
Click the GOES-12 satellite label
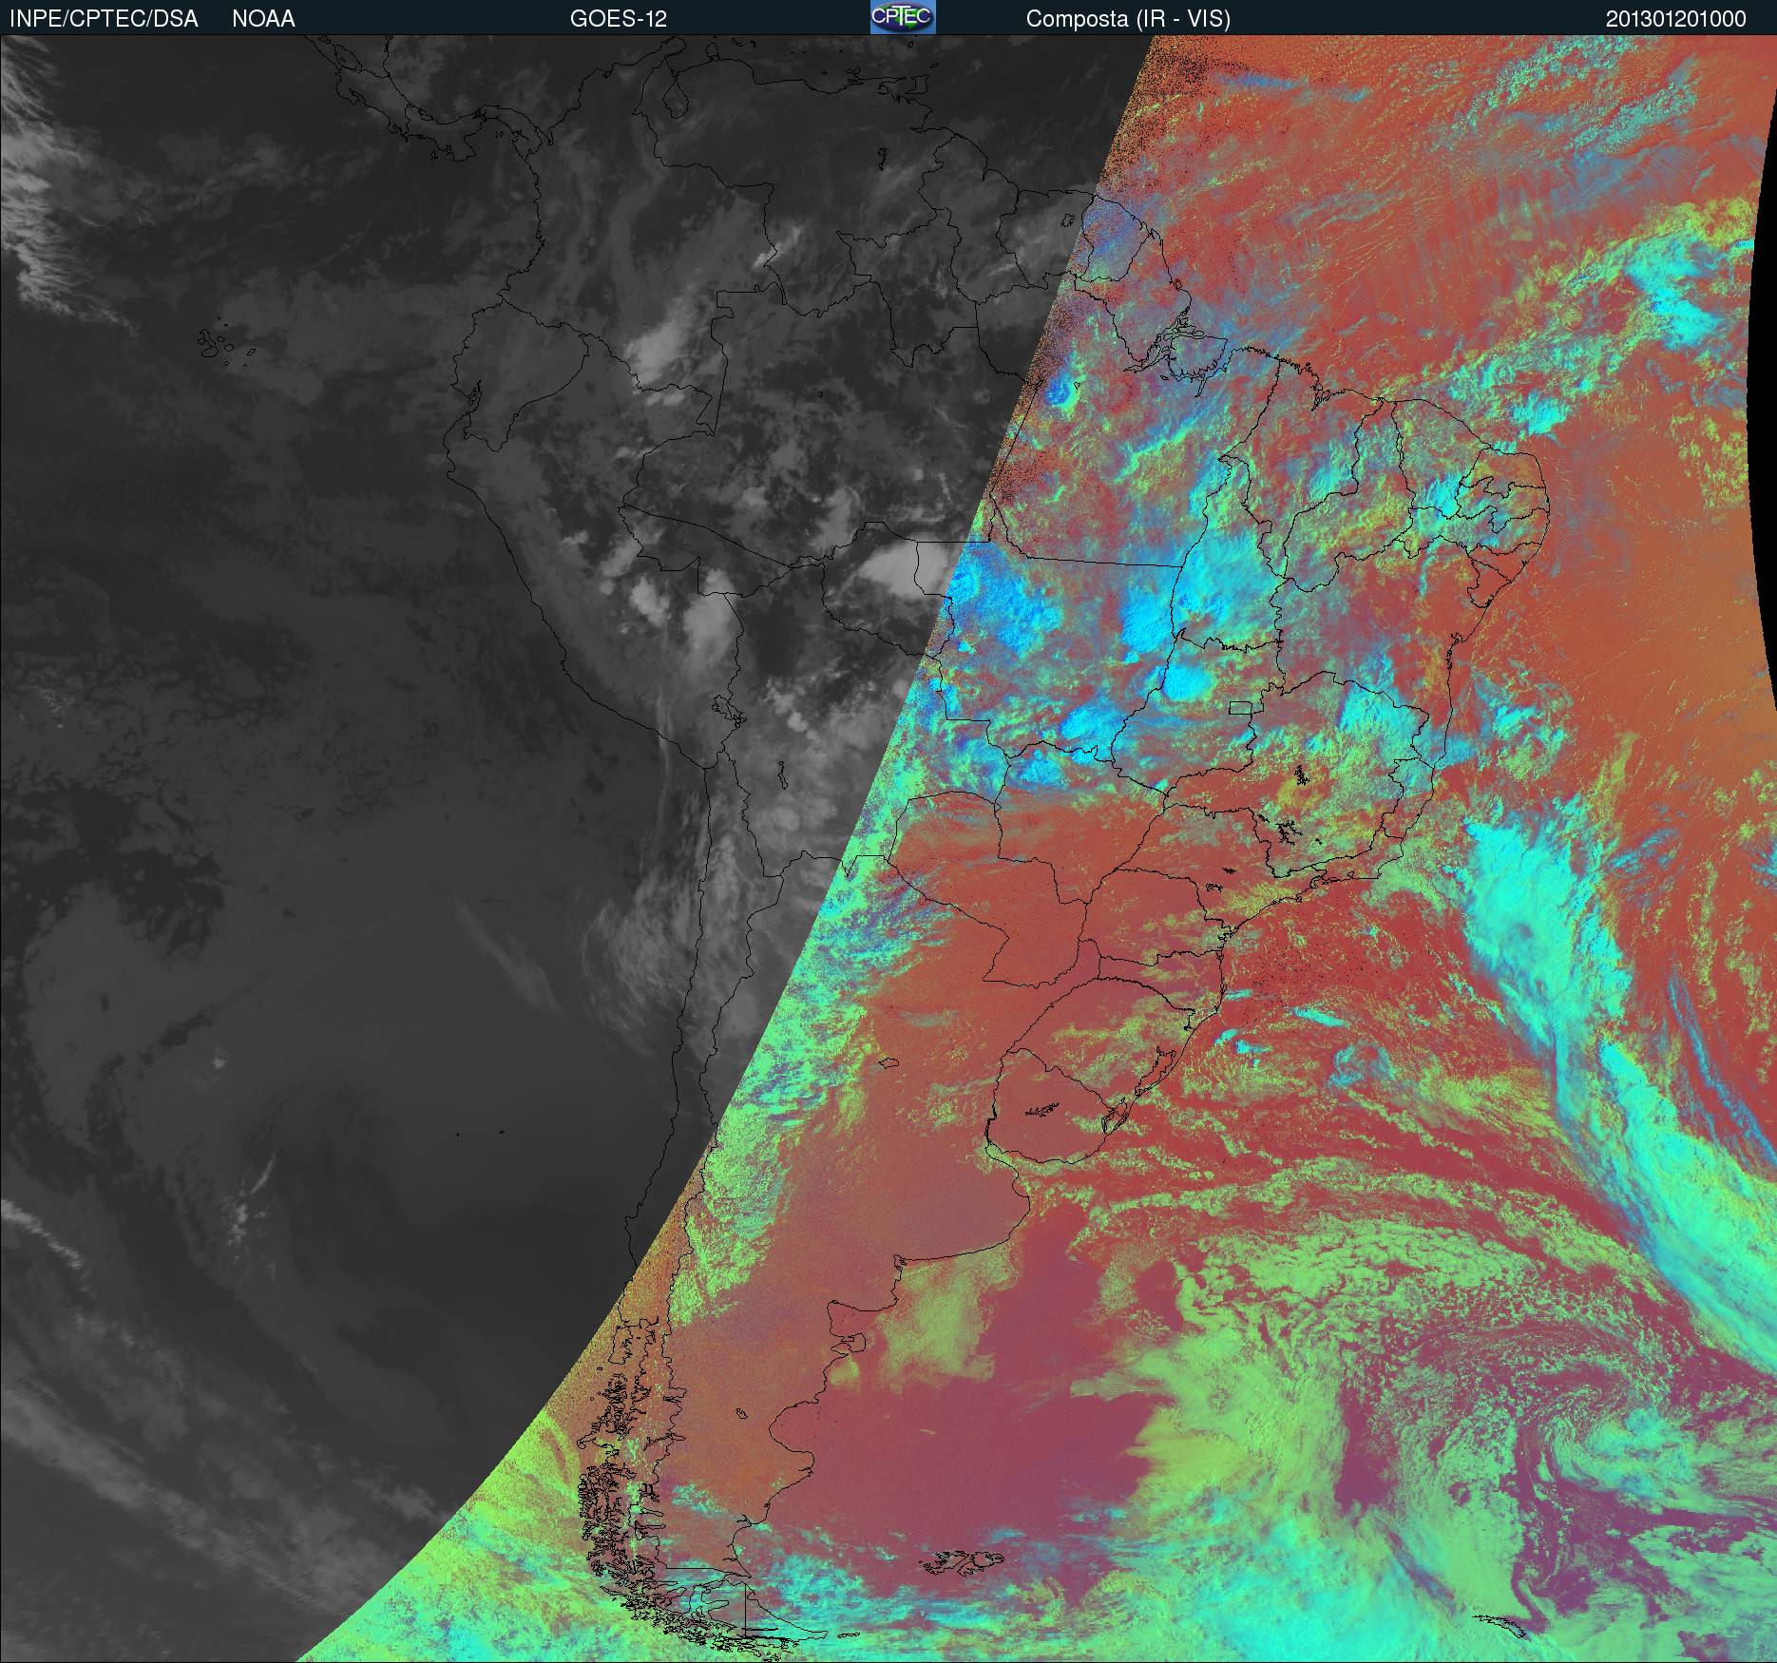(619, 19)
